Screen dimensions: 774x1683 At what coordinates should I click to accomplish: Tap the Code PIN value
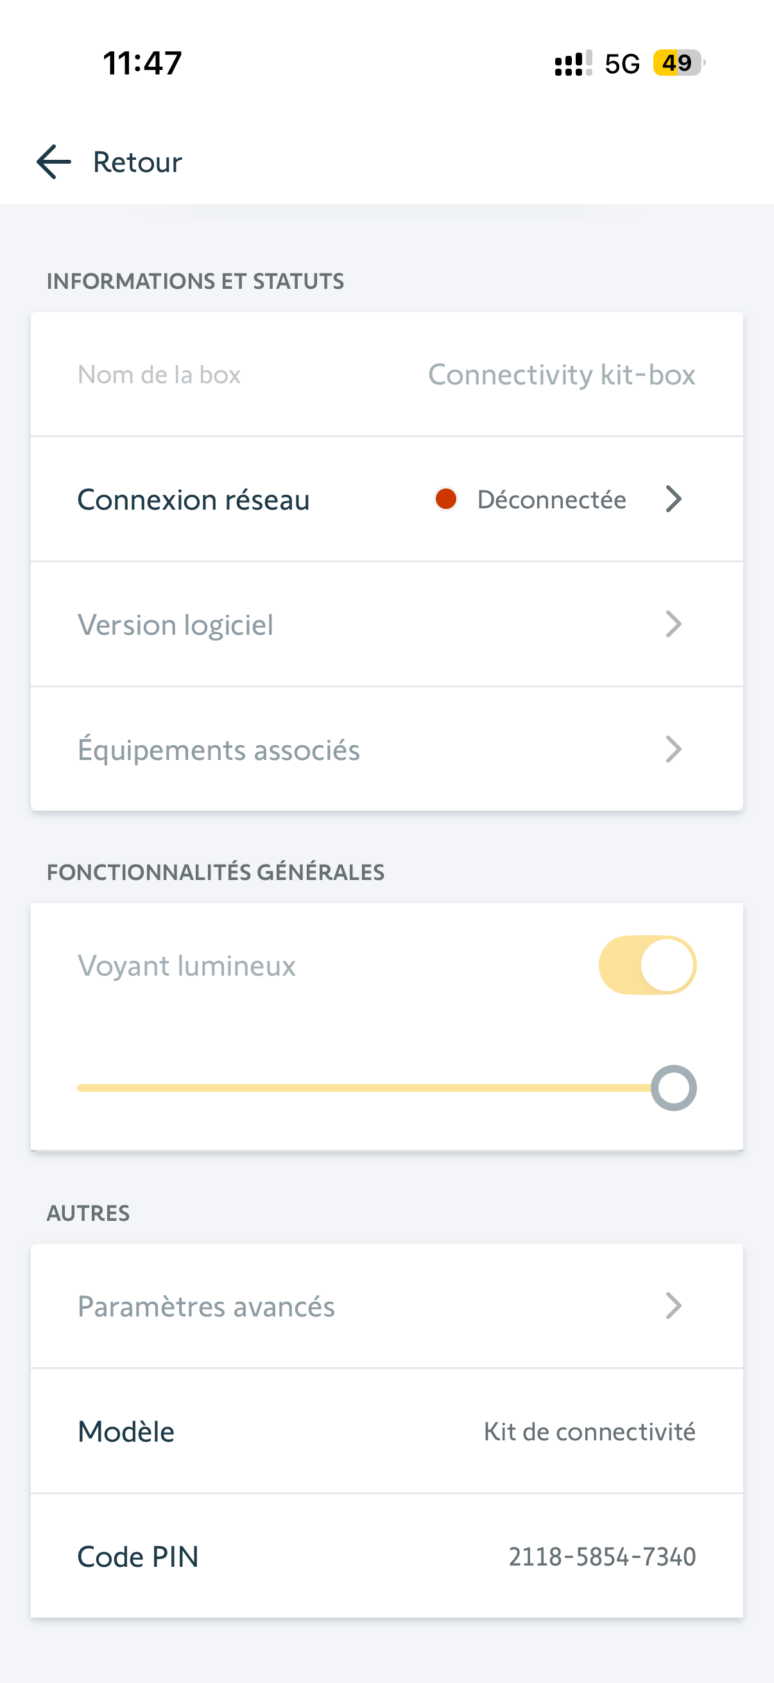tap(601, 1557)
